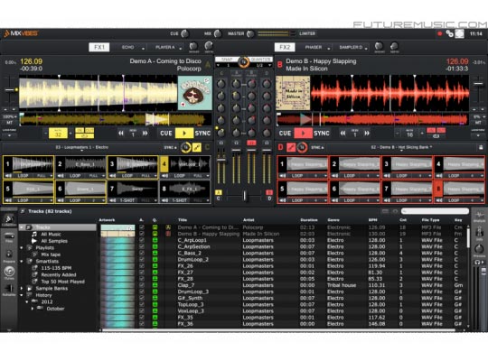Trigger sampler C pad 4
Image resolution: width=488 pixels, height=361 pixels.
(x=164, y=164)
